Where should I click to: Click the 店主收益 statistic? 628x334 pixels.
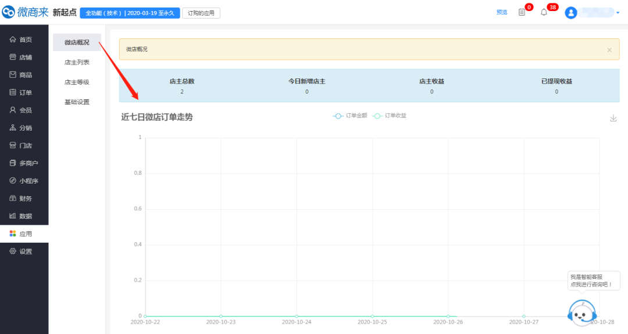tap(431, 86)
